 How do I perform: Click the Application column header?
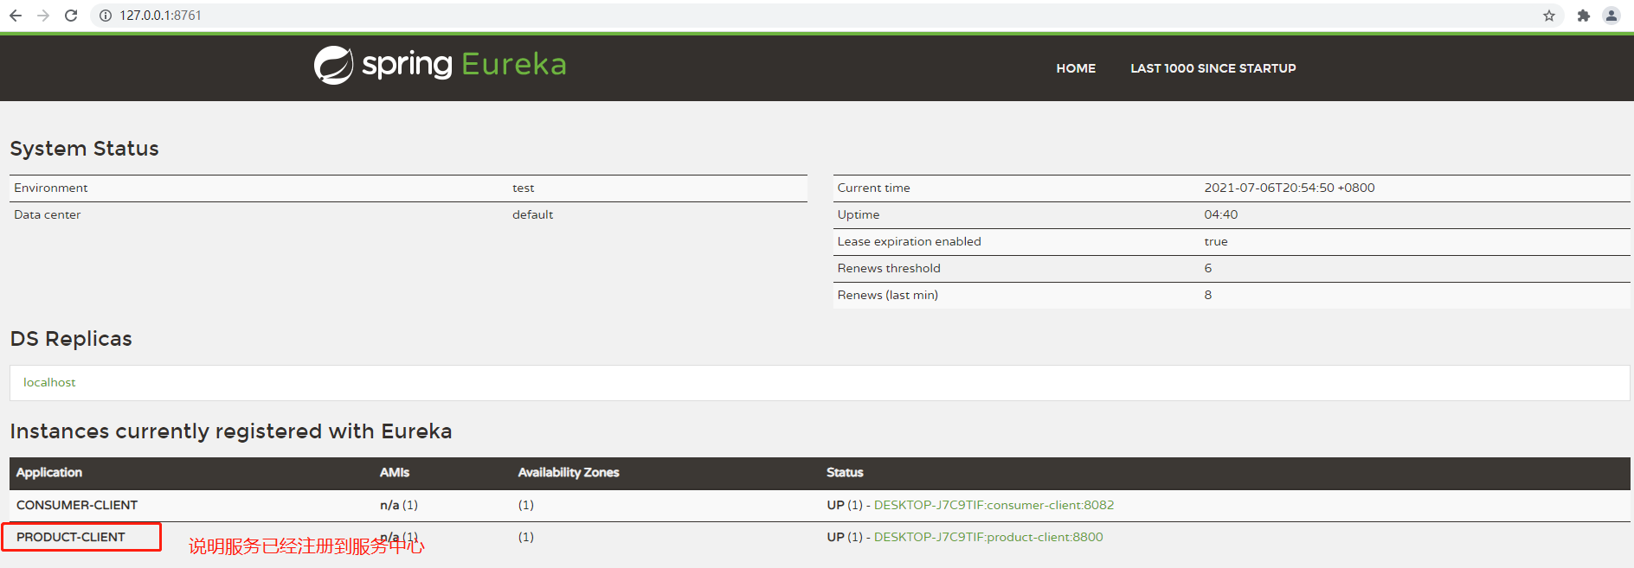coord(49,472)
